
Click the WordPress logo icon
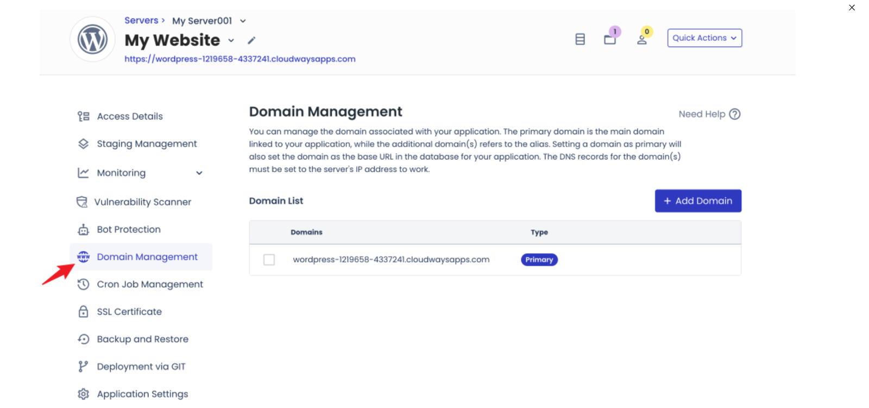(x=92, y=39)
